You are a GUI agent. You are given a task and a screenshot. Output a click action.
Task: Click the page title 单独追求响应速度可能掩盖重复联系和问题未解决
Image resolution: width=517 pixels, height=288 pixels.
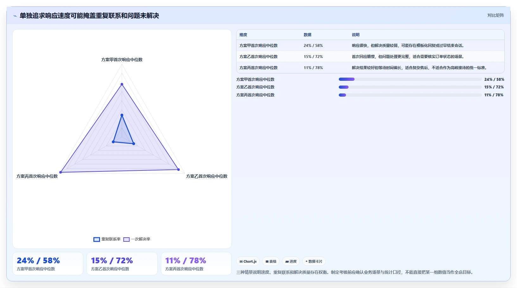pyautogui.click(x=89, y=16)
